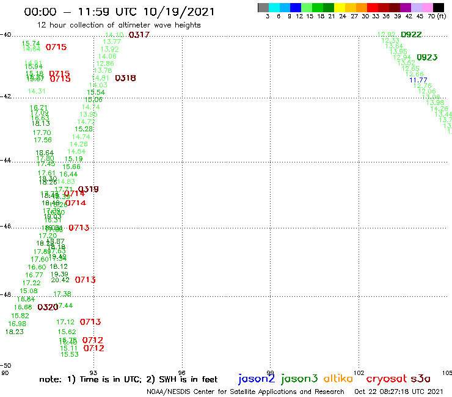452x397 pixels.
Task: Click the longitude axis label '96'
Action: (182, 373)
